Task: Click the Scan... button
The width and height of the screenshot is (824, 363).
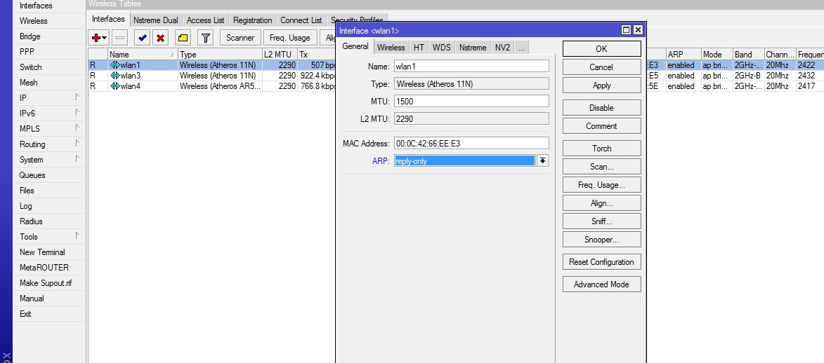Action: click(602, 167)
